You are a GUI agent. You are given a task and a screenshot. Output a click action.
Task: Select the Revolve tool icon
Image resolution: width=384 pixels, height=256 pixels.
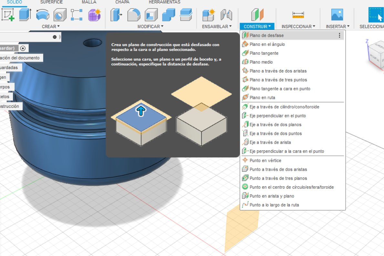coord(43,15)
